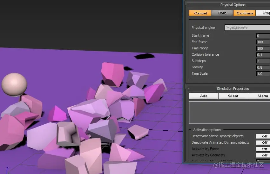Click the Stop button

tap(263, 13)
